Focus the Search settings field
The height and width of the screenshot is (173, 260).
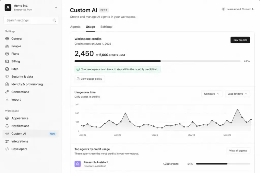coord(31,20)
